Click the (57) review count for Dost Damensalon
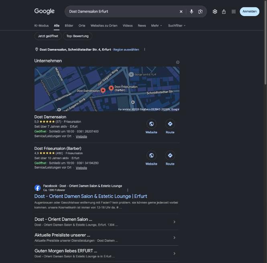The height and width of the screenshot is (263, 267). pos(58,122)
